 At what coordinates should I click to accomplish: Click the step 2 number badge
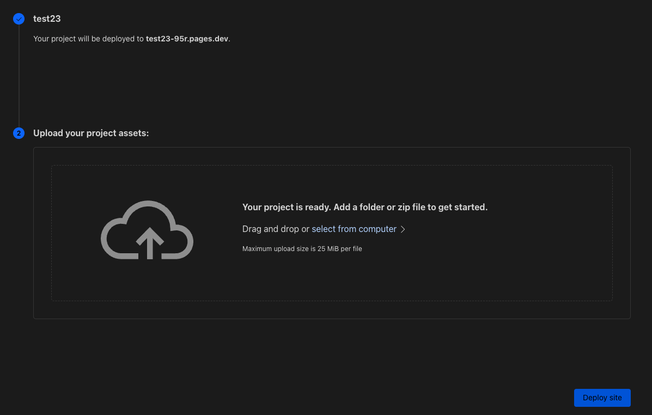tap(19, 133)
